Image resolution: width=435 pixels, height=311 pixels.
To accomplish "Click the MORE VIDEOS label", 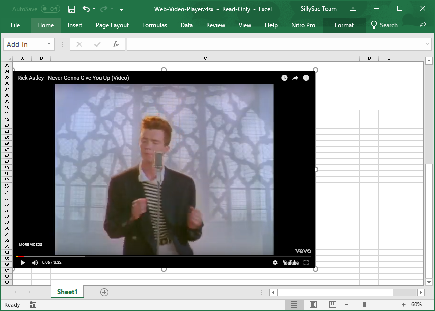I will [x=31, y=245].
